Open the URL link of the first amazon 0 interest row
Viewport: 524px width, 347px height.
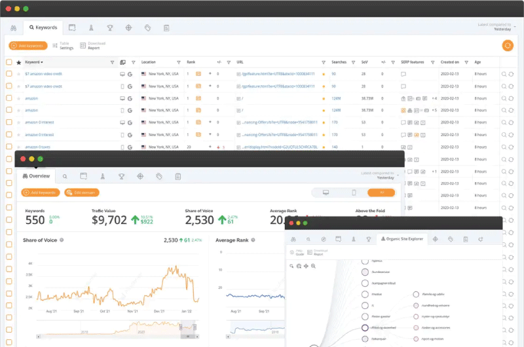click(280, 122)
